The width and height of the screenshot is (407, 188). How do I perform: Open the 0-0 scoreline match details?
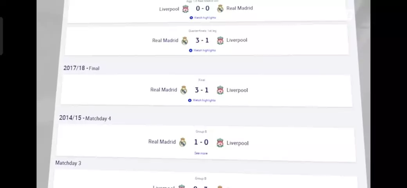click(x=202, y=8)
